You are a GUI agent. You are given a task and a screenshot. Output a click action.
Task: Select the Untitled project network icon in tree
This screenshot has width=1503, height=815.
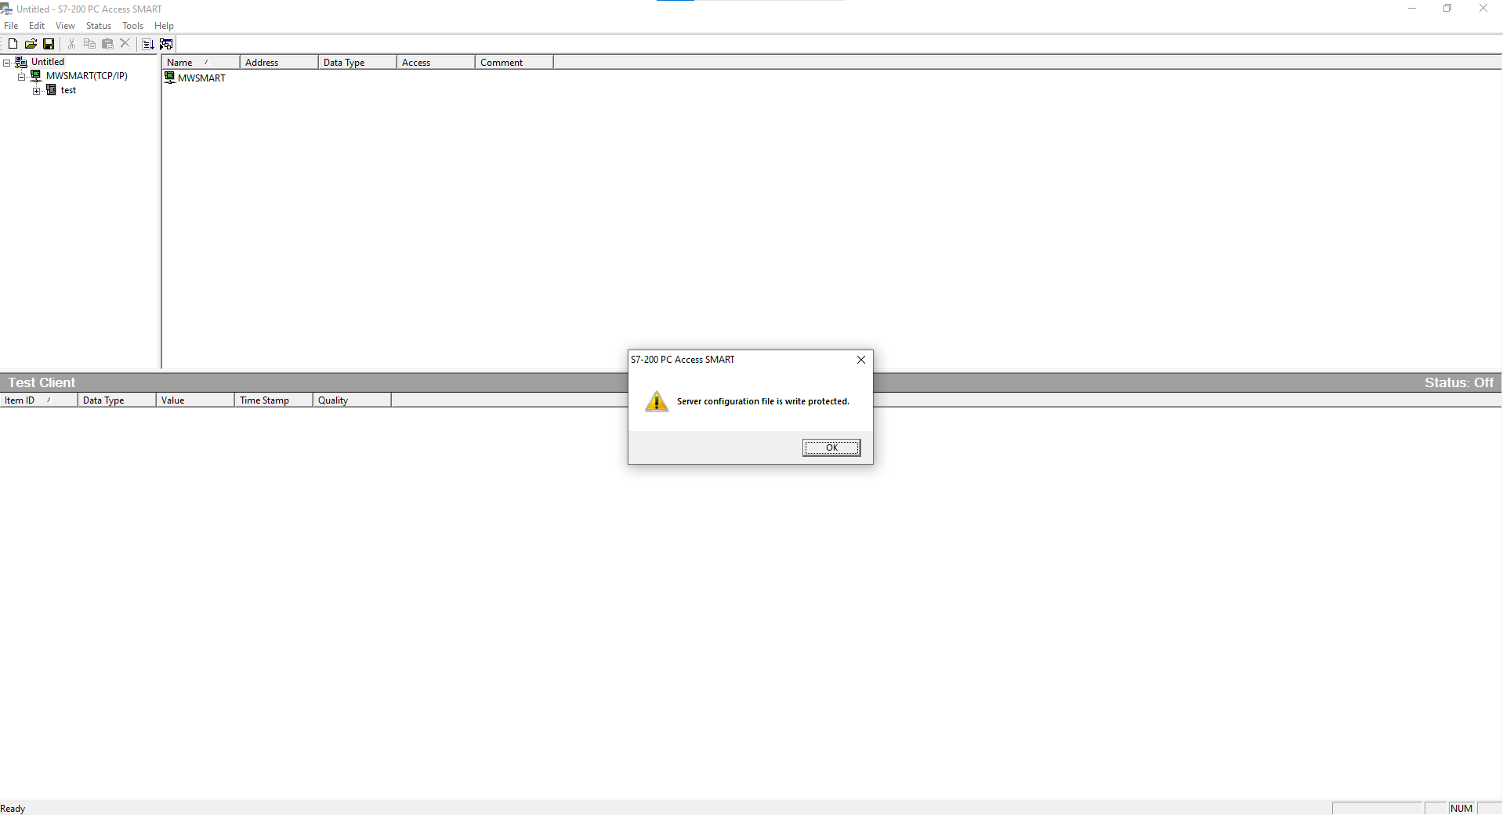(x=21, y=62)
